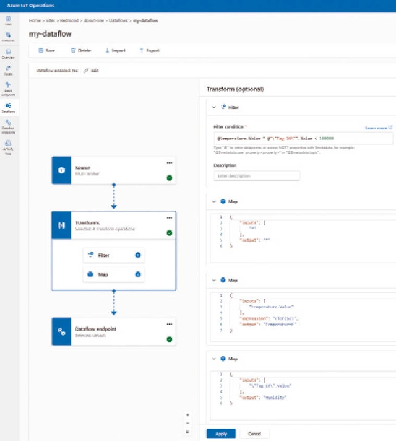Viewport: 396px width, 441px height.
Task: Click the Dataflow endpoint green status check
Action: point(169,339)
